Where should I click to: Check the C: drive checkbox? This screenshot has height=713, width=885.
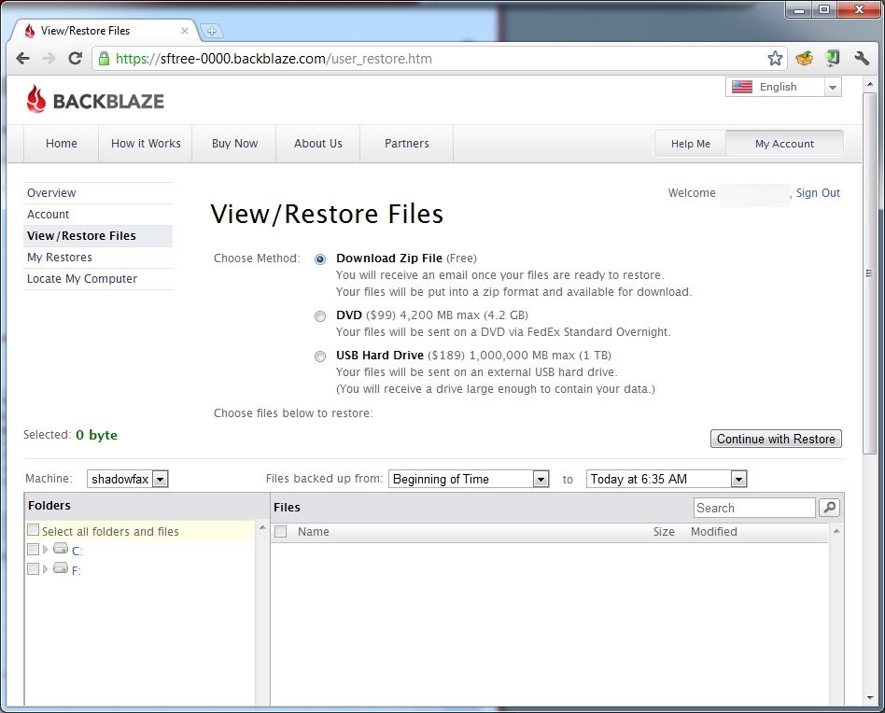coord(34,550)
